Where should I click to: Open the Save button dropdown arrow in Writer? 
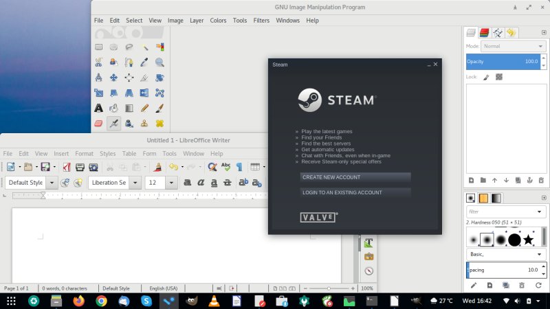pos(54,167)
